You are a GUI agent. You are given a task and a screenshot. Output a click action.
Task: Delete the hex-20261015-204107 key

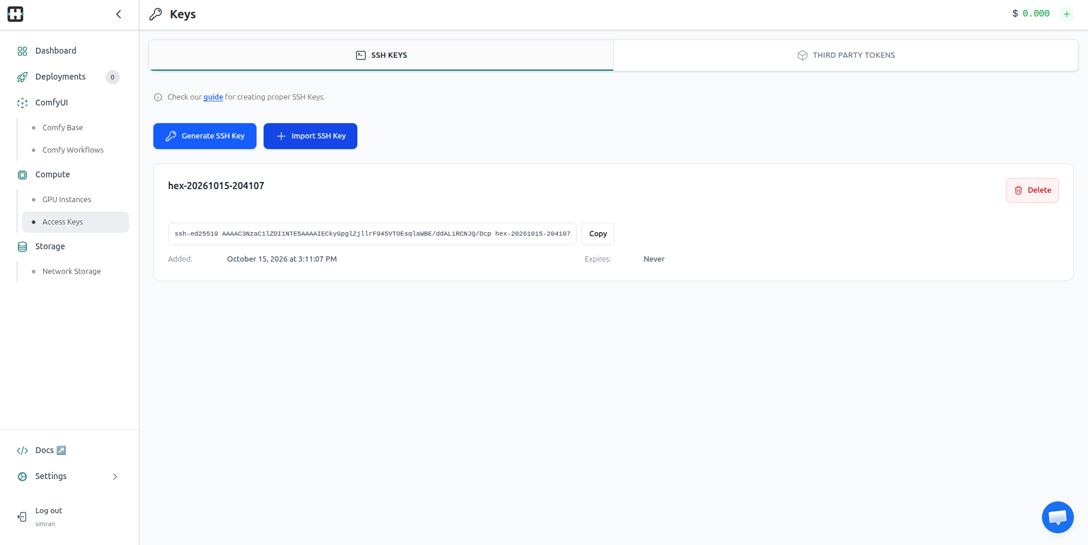(1033, 190)
